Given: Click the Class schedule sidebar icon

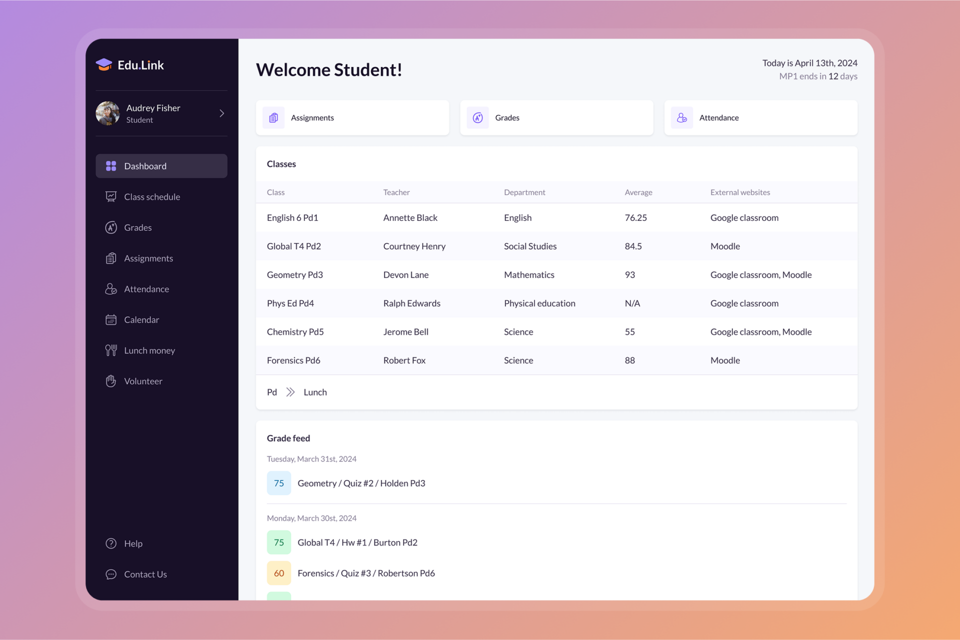Looking at the screenshot, I should (111, 197).
